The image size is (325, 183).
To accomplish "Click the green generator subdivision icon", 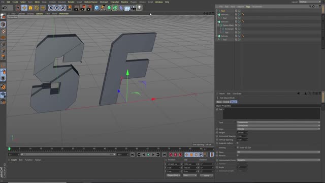I will [109, 8].
